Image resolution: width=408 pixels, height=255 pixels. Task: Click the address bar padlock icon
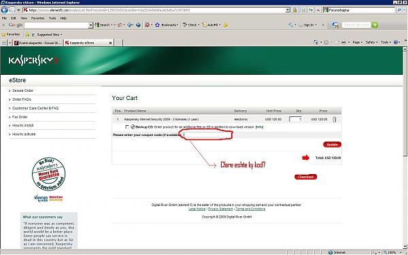tap(295, 10)
